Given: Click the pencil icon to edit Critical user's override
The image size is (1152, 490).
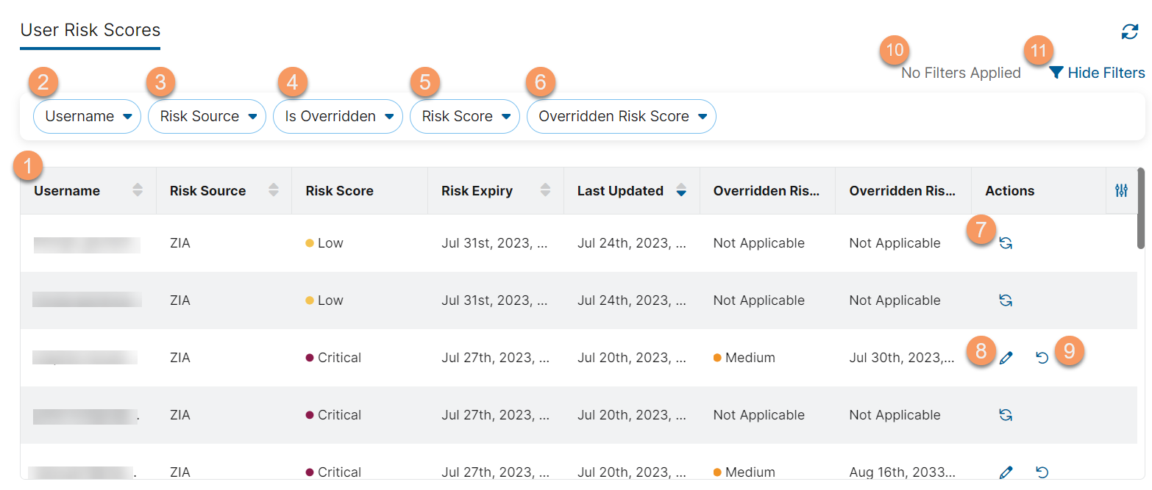Looking at the screenshot, I should [x=1006, y=358].
